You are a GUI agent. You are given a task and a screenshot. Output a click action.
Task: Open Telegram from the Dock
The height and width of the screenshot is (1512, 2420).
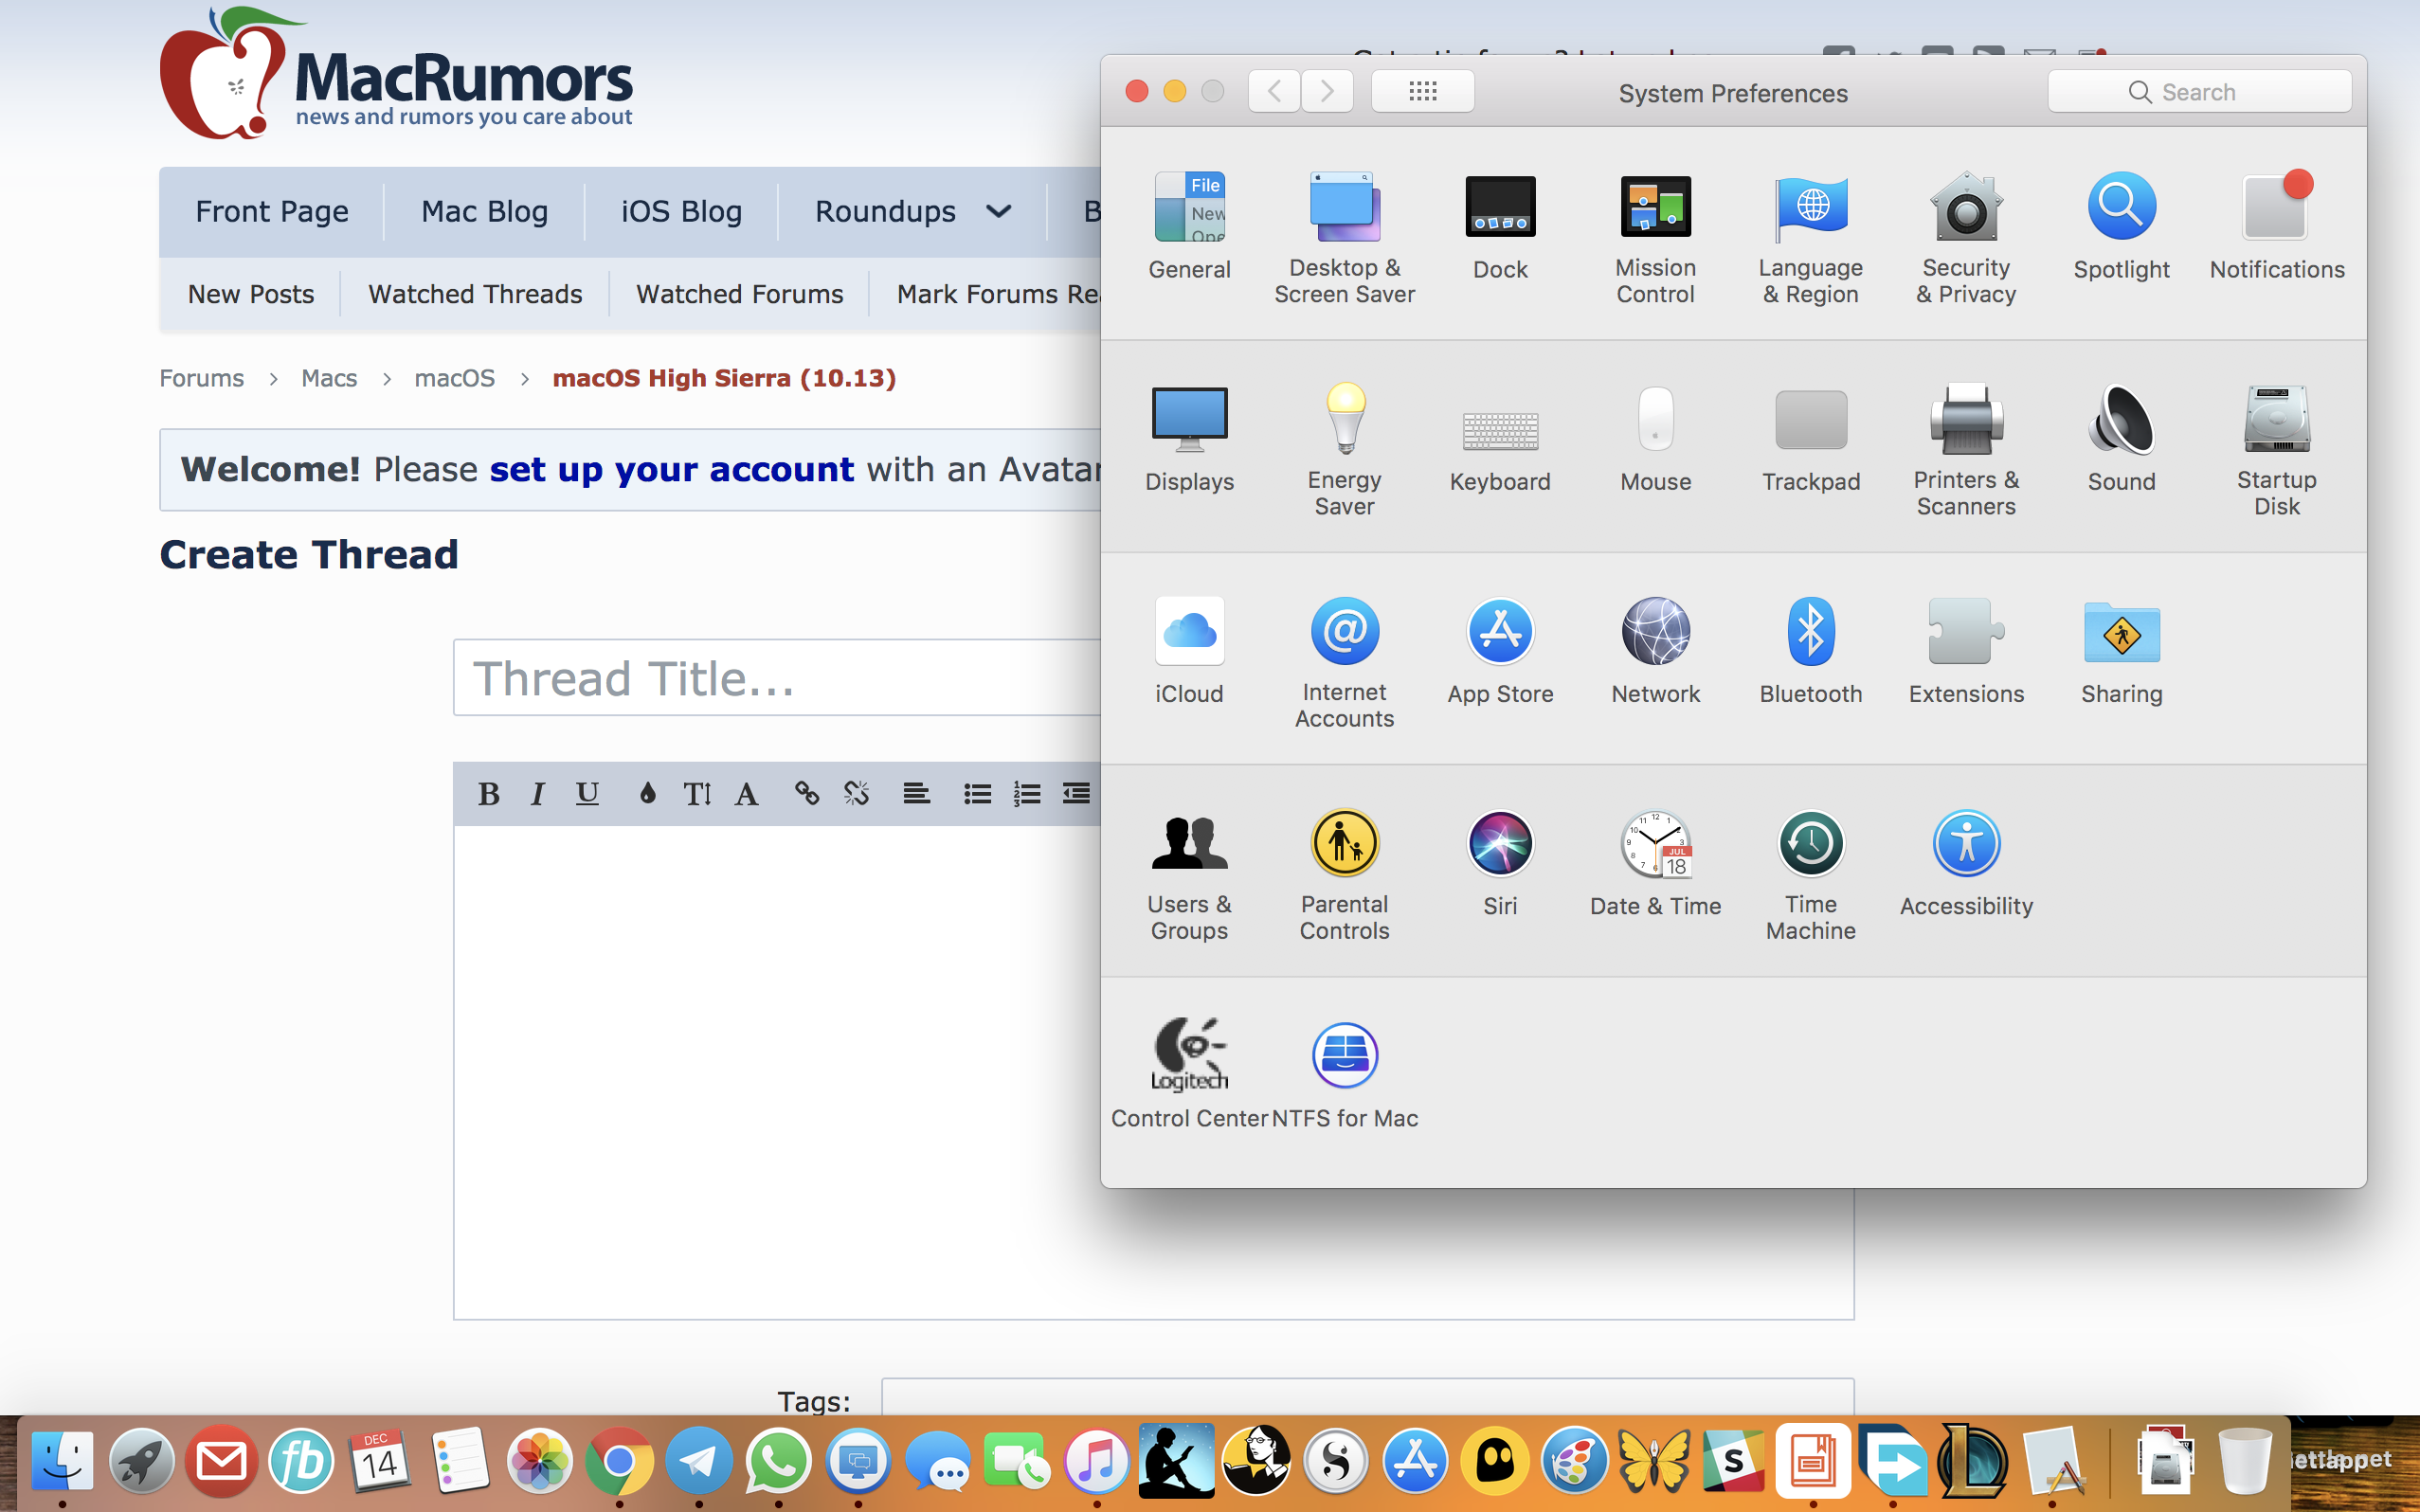coord(699,1461)
